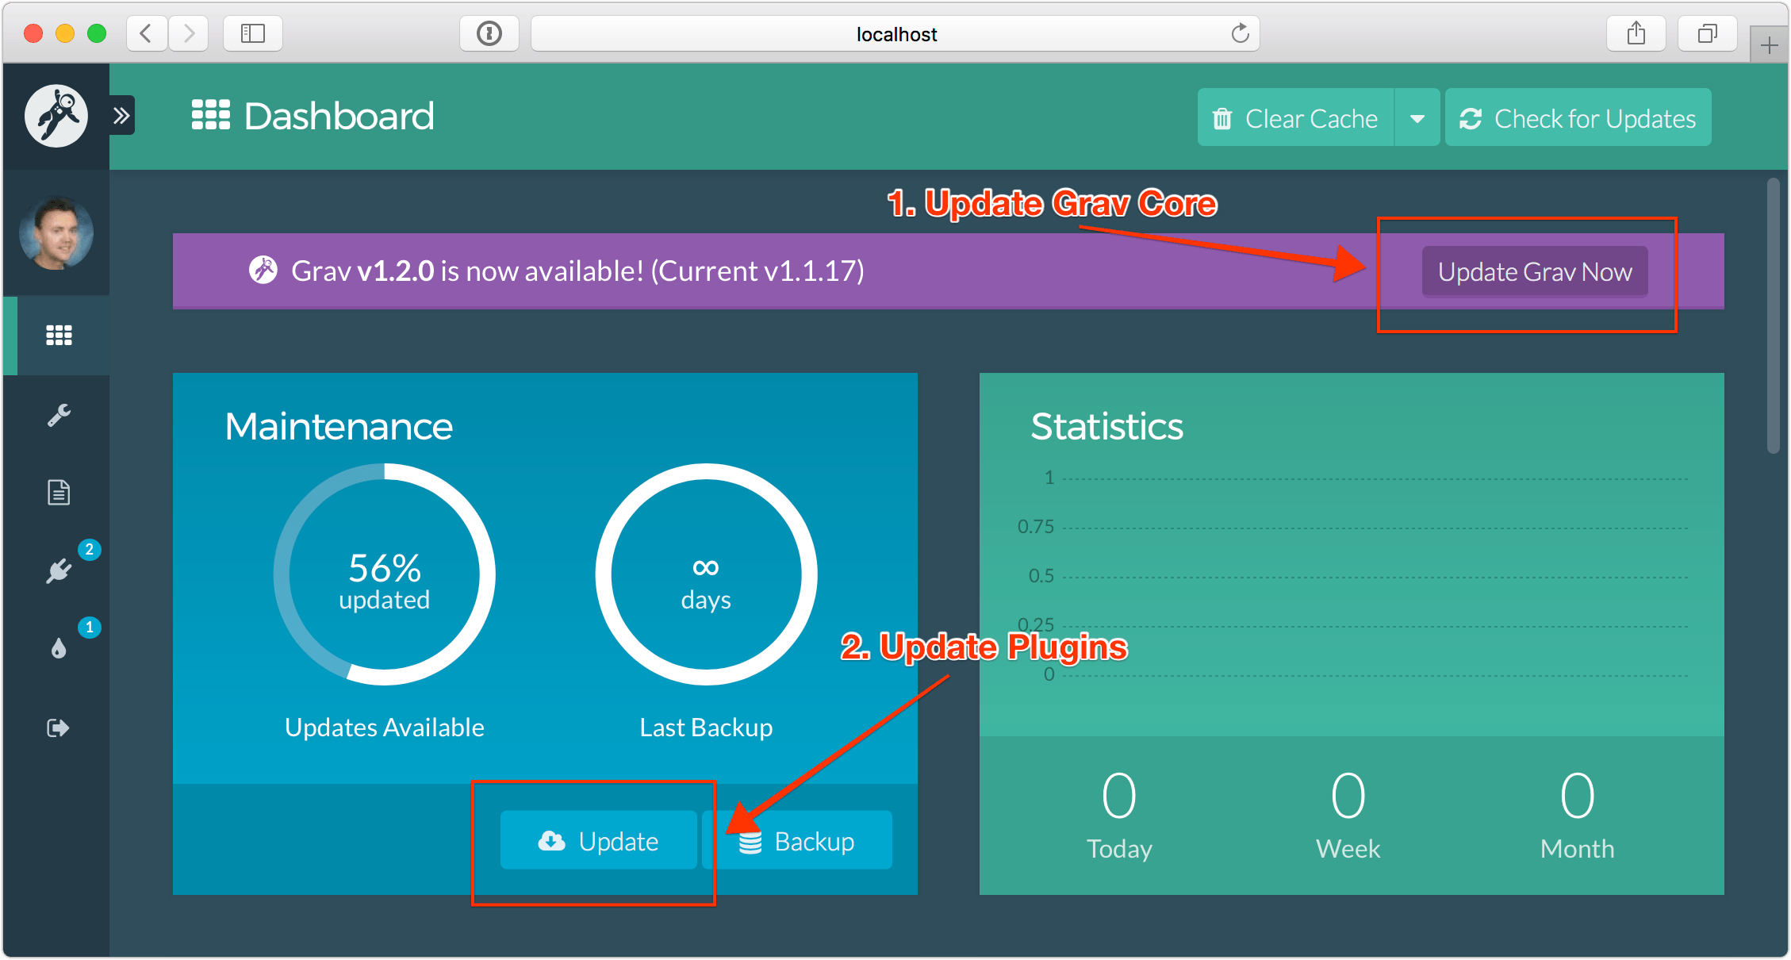Image resolution: width=1791 pixels, height=960 pixels.
Task: Click the Updates Available label
Action: (385, 727)
